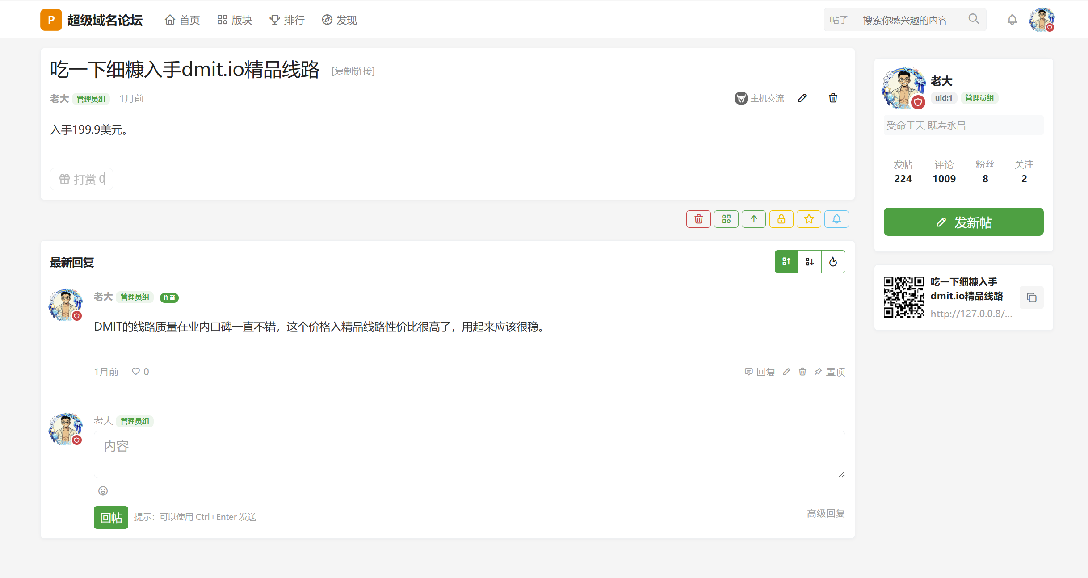Image resolution: width=1088 pixels, height=578 pixels.
Task: Open the 主机交流 category link
Action: pyautogui.click(x=760, y=98)
